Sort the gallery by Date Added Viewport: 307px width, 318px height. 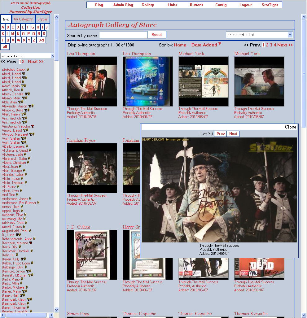204,45
